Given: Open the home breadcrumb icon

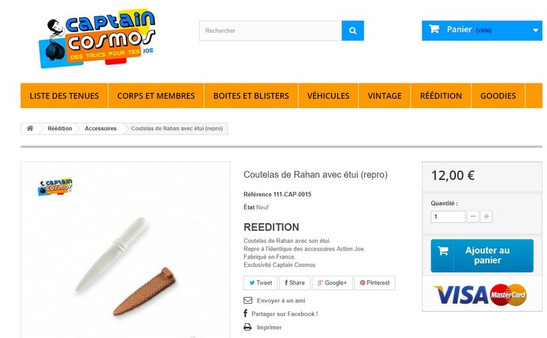Looking at the screenshot, I should click(30, 129).
